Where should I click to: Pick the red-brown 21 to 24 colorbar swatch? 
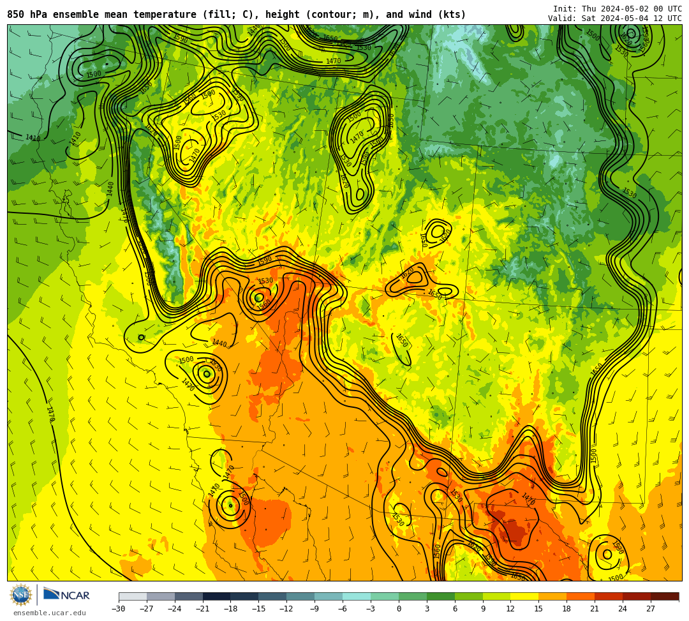click(x=609, y=596)
